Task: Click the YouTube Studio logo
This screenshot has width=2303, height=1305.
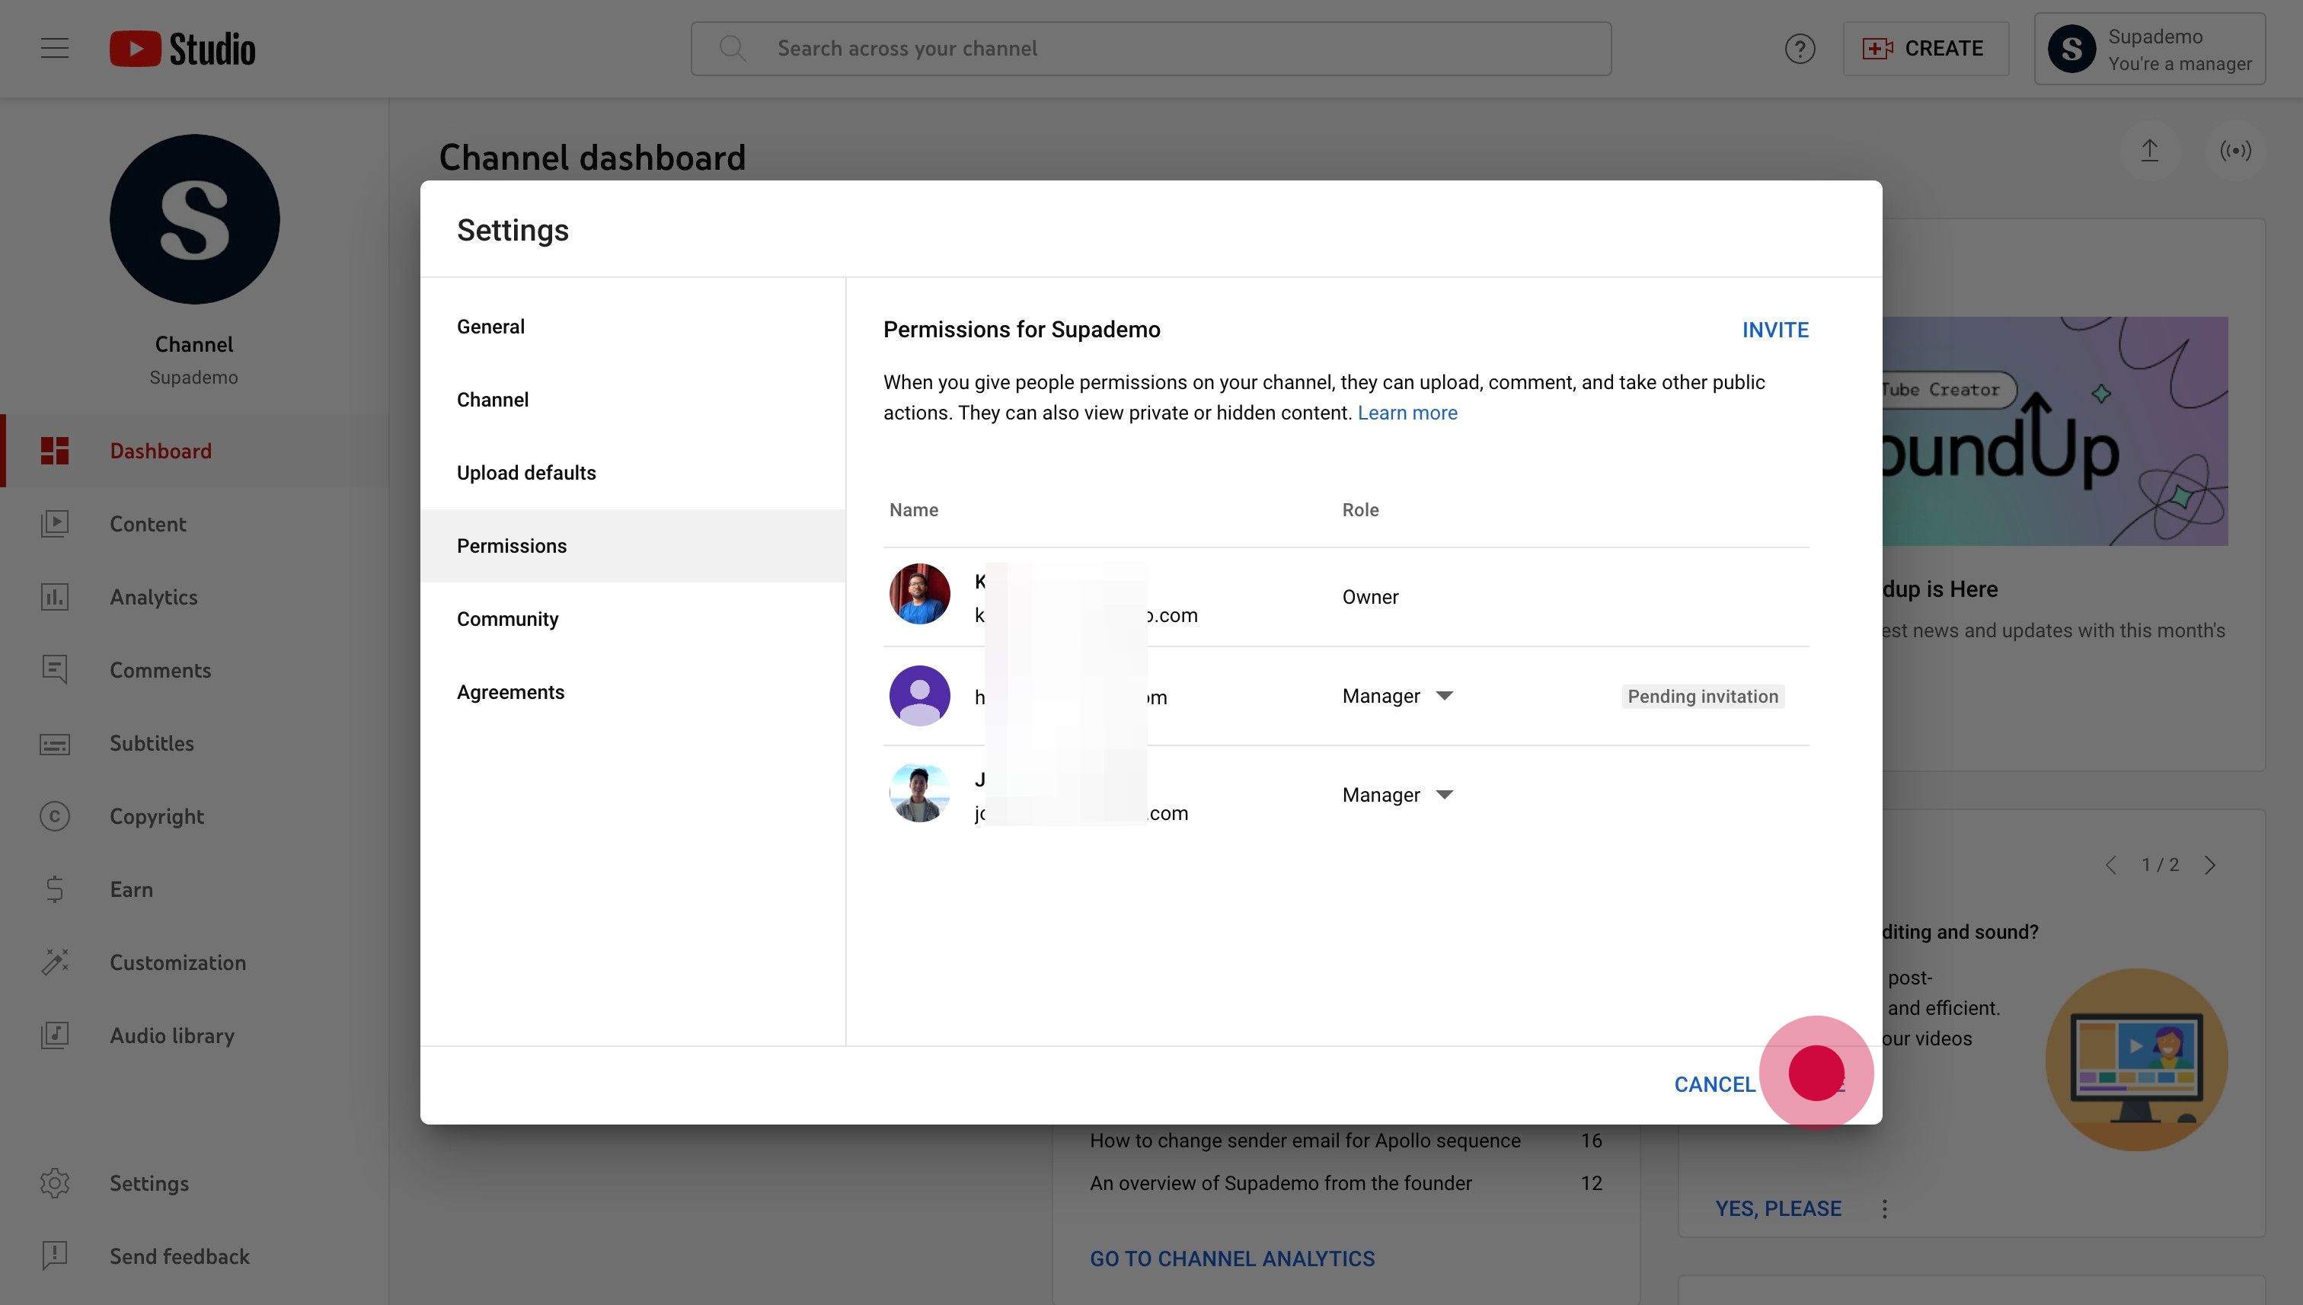Action: (183, 49)
